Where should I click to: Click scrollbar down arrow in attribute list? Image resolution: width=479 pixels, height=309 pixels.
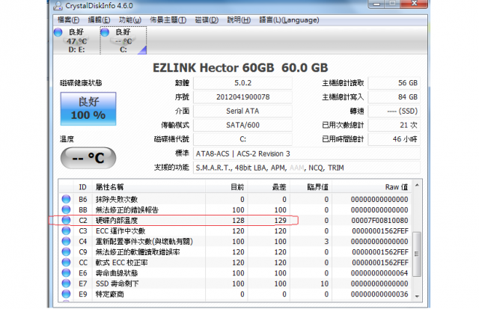(417, 296)
